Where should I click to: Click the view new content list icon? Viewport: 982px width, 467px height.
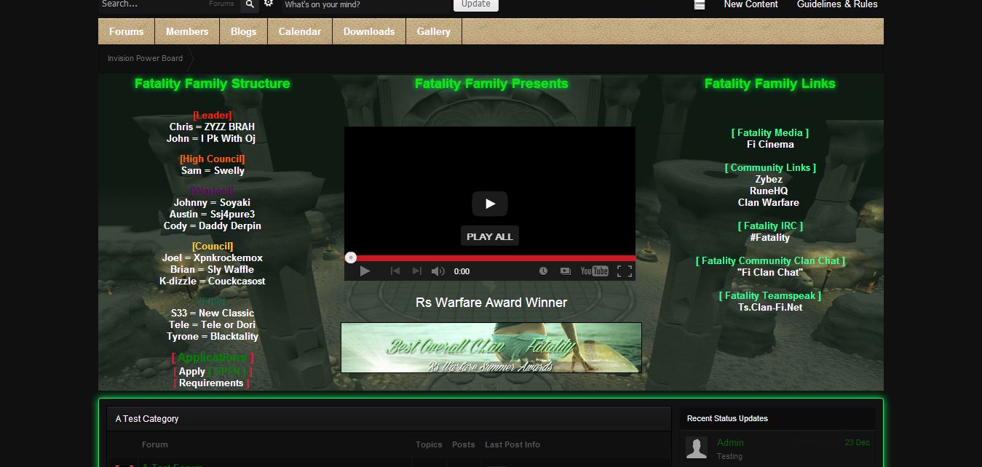[700, 4]
